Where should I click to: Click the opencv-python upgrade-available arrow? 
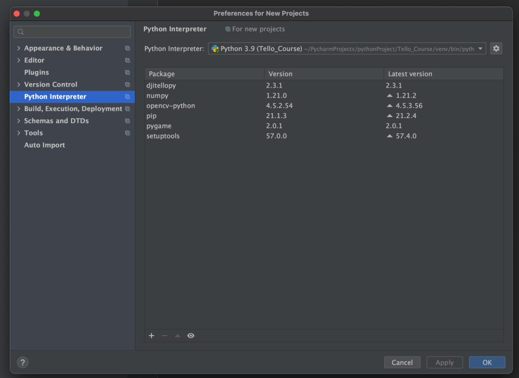(390, 106)
